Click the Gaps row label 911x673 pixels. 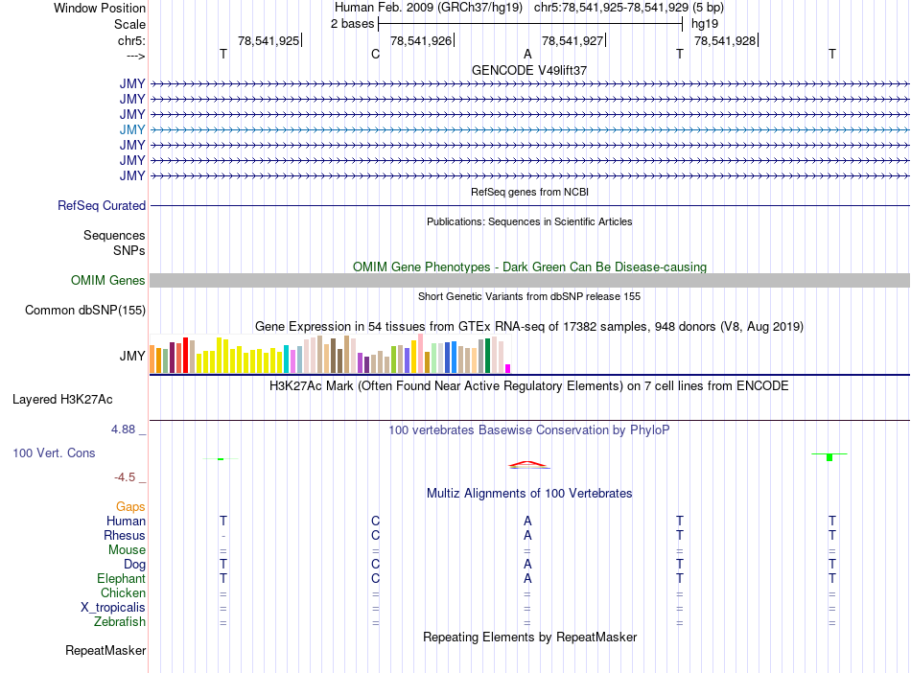pos(130,507)
